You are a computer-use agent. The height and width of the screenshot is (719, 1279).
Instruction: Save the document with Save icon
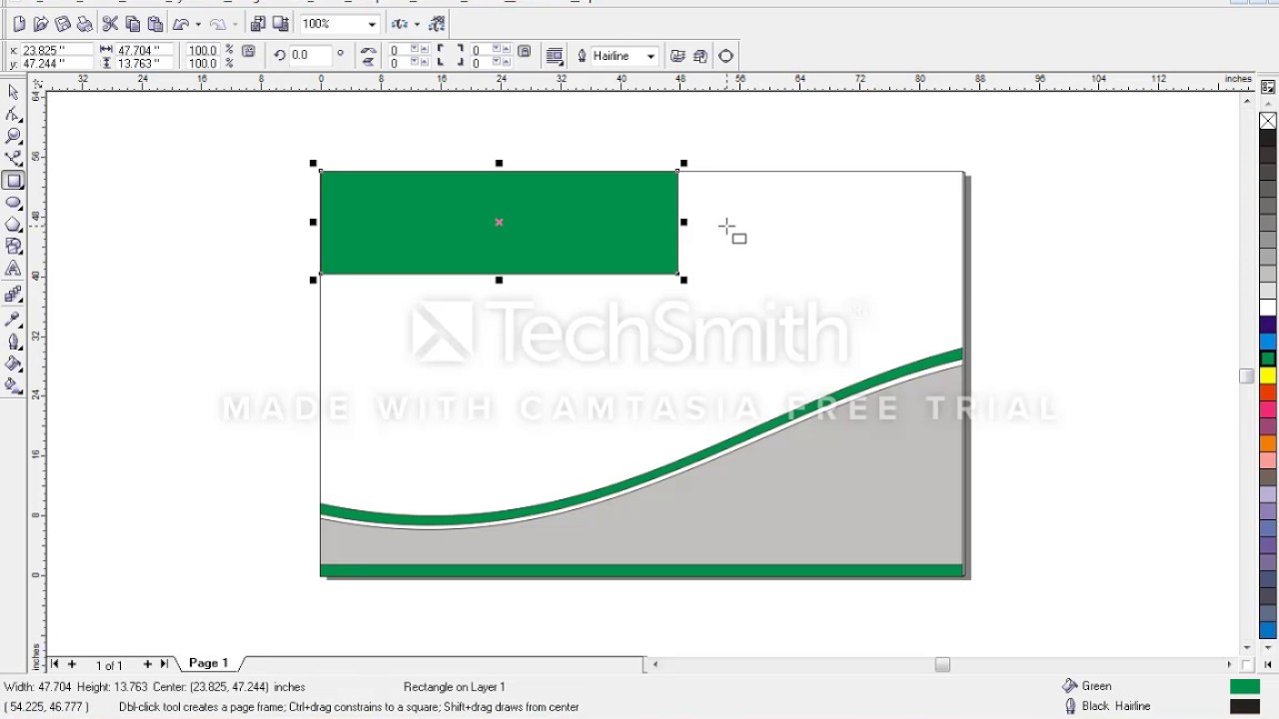point(63,24)
